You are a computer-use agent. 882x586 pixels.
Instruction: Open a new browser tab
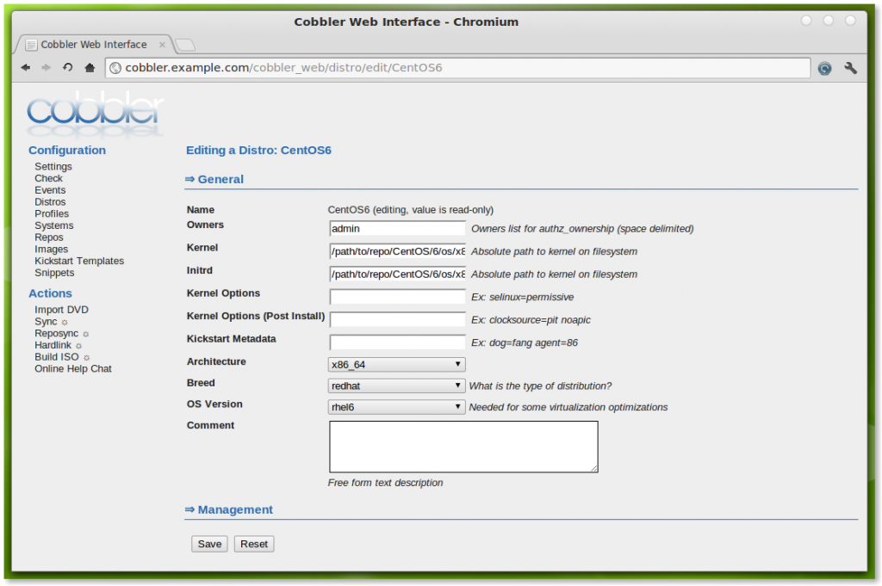click(x=185, y=45)
